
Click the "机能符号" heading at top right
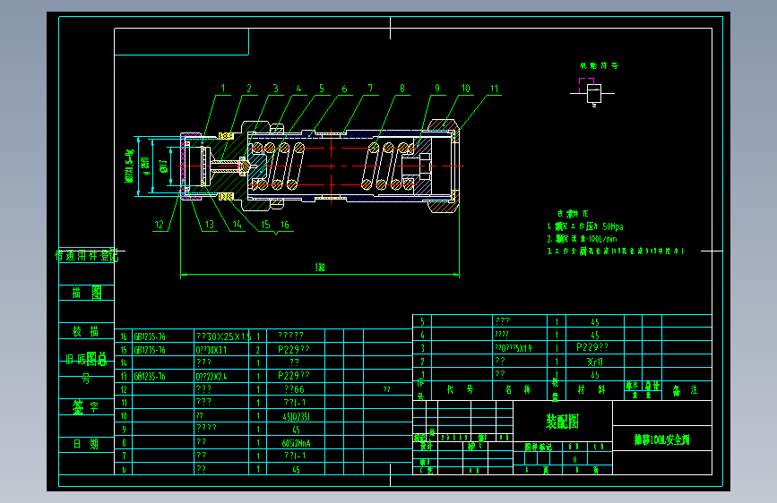[599, 65]
